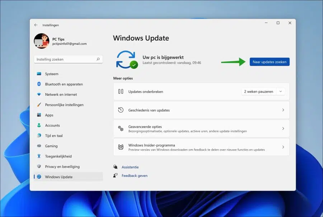This screenshot has height=217, width=323.
Task: Open Privacy en beveiliging
Action: 68,166
